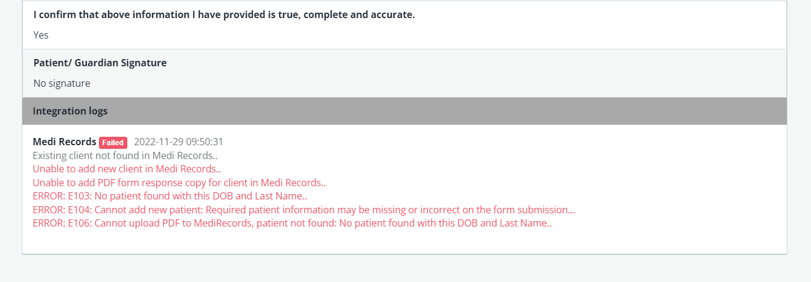Click the confirmation statement heading

224,14
